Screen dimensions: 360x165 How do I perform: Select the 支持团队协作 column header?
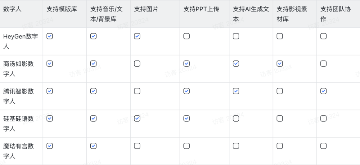[x=338, y=14]
